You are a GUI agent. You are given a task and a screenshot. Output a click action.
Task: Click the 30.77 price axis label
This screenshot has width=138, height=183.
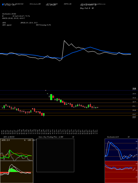pyautogui.click(x=134, y=102)
